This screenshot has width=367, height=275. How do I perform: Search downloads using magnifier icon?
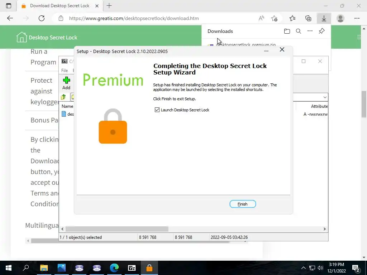click(x=299, y=31)
